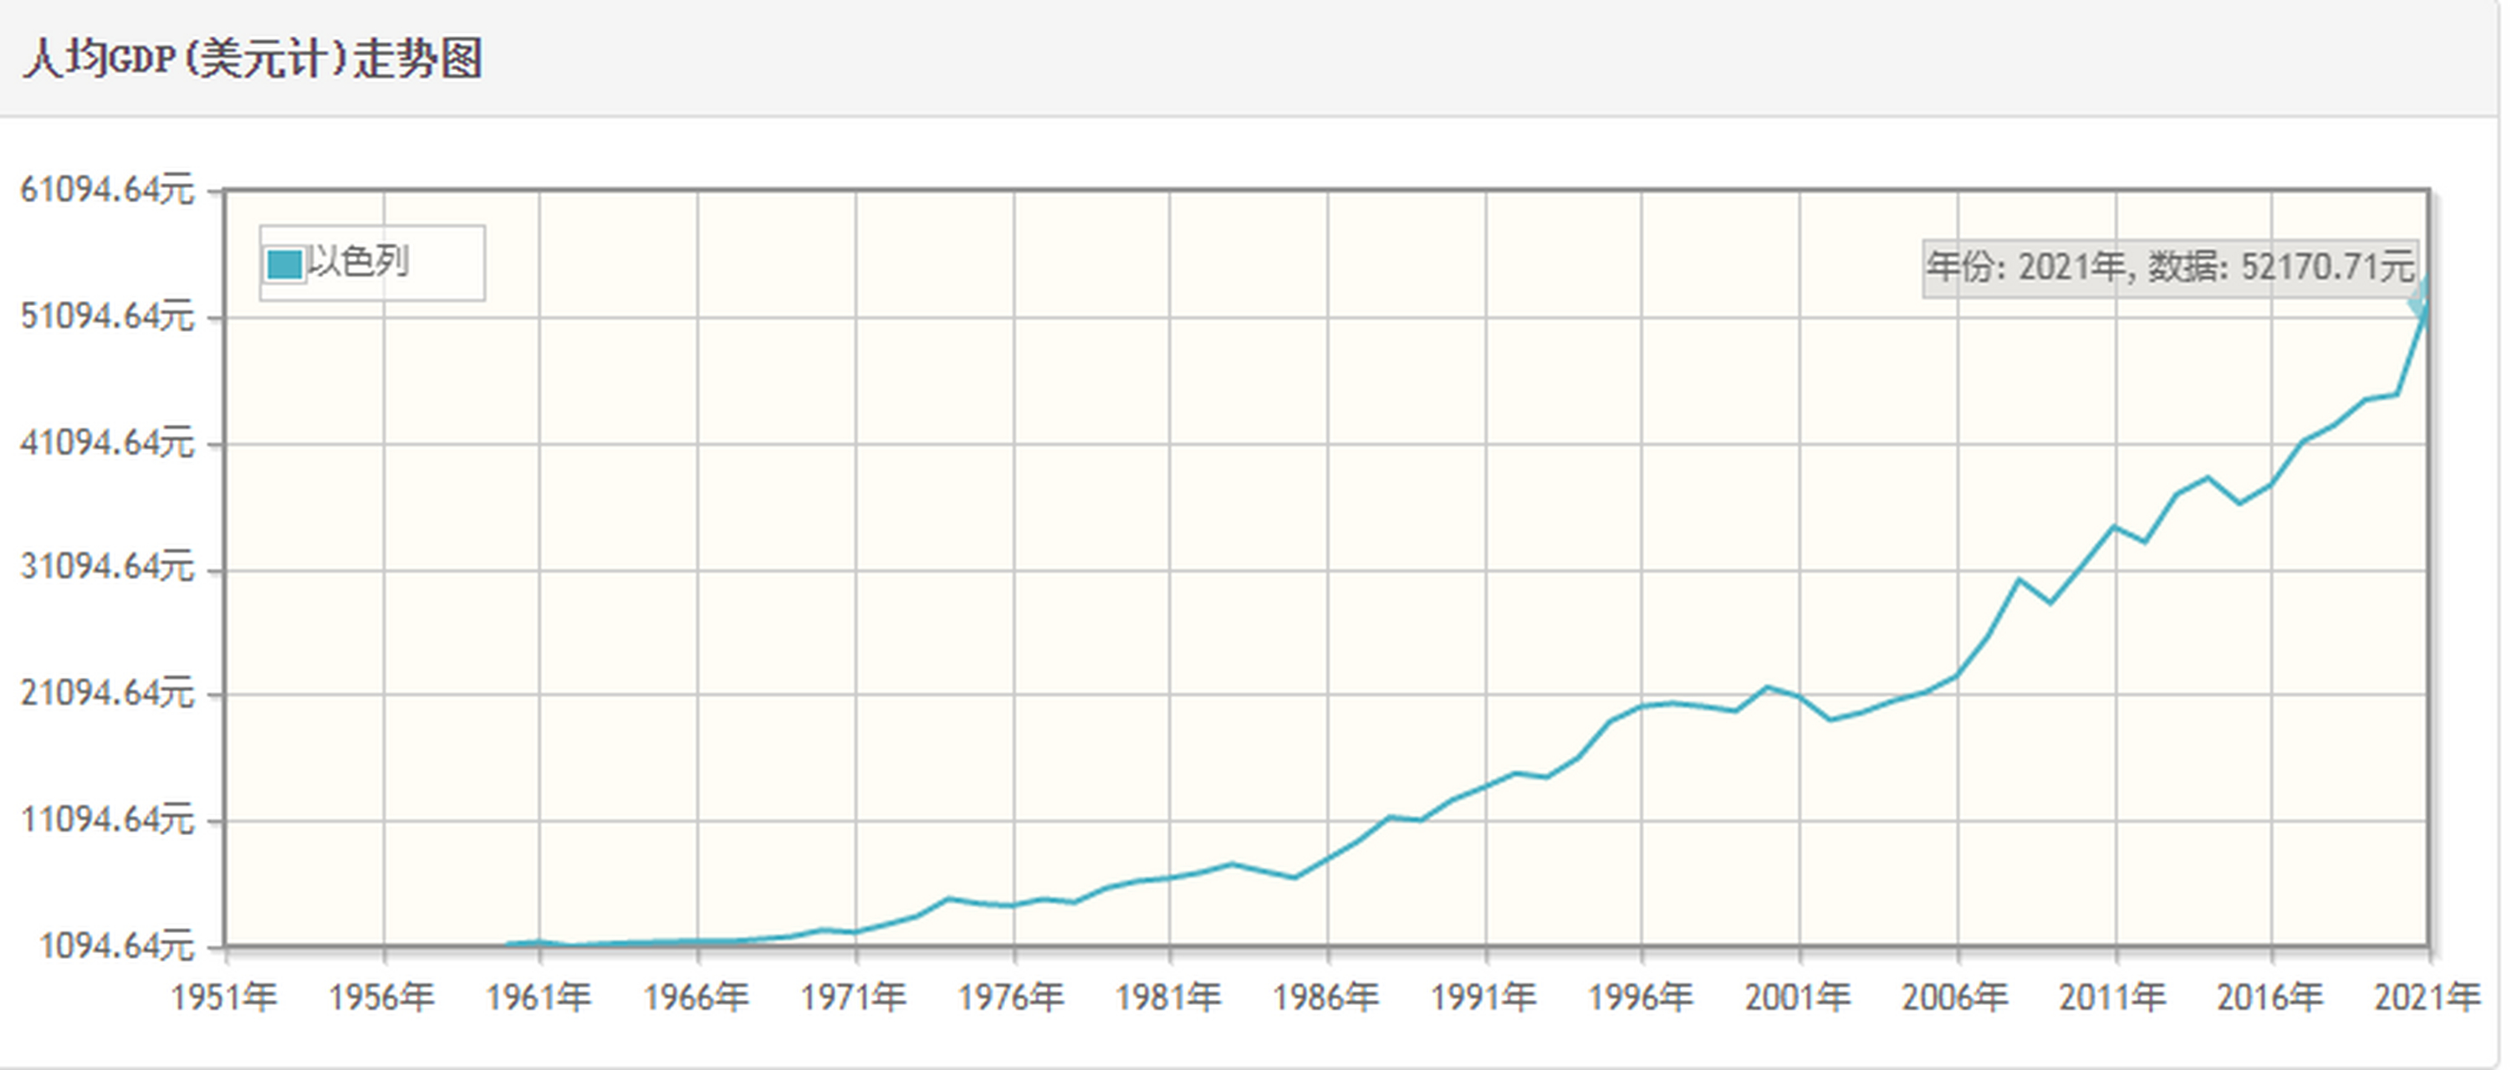Click the 11094.64元 y-axis label
This screenshot has width=2512, height=1070.
(x=107, y=819)
